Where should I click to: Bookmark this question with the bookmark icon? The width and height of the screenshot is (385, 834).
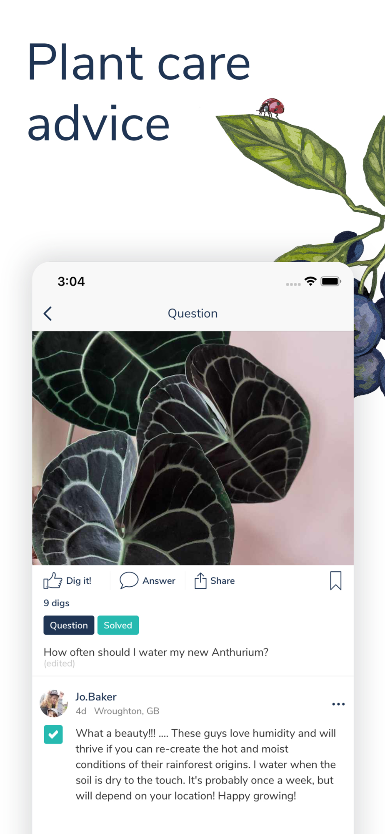pyautogui.click(x=335, y=580)
